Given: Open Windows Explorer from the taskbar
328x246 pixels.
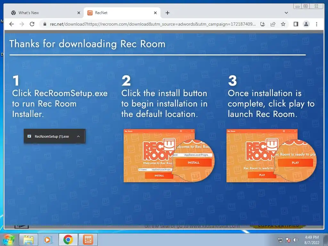Looking at the screenshot, I should point(29,240).
